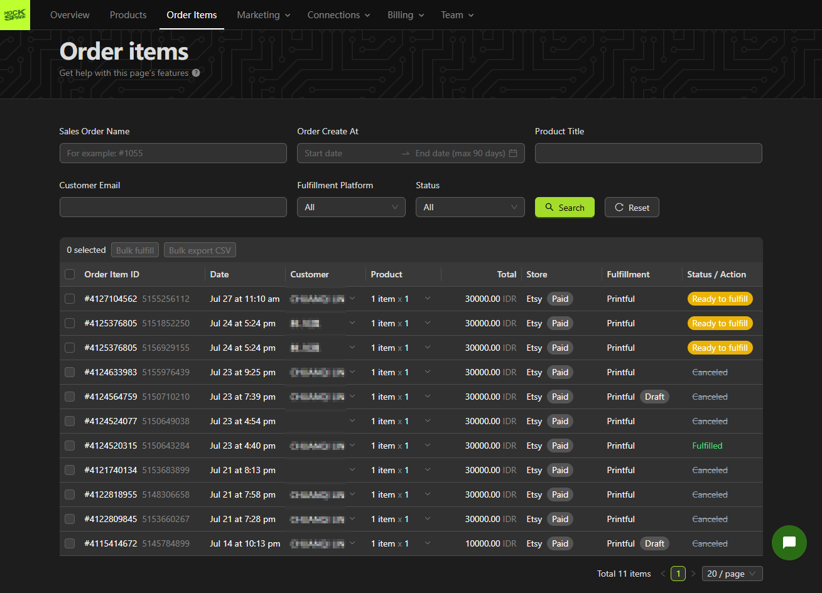Click the Draft tag on order #4124564759
This screenshot has width=822, height=593.
(x=654, y=397)
